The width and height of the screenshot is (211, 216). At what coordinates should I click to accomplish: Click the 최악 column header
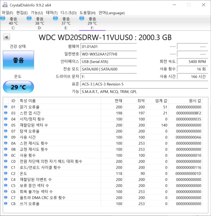135,101
